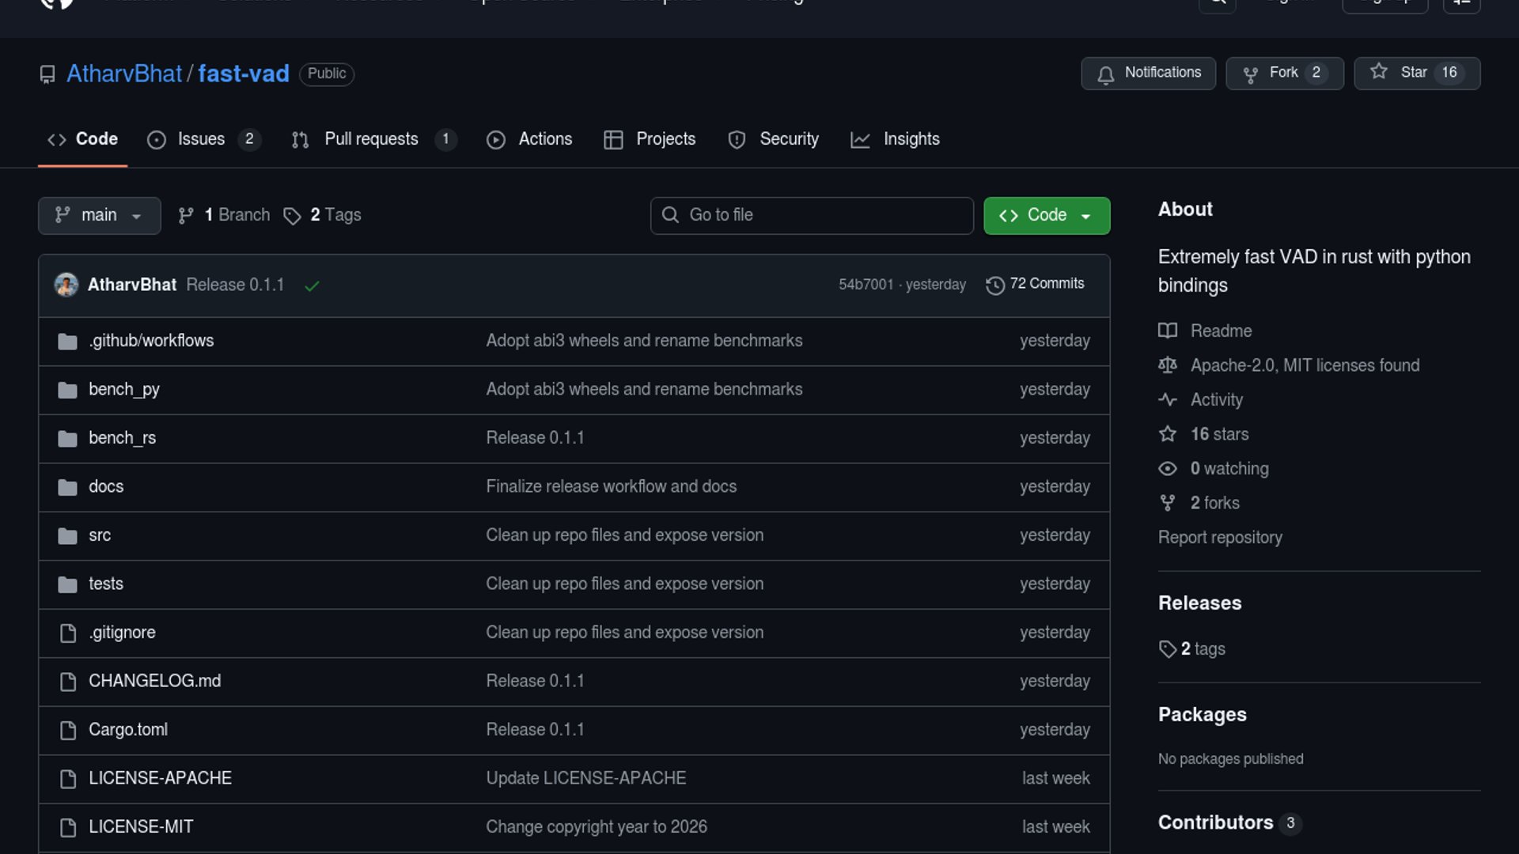The height and width of the screenshot is (854, 1519).
Task: Click the commit history clock icon
Action: pyautogui.click(x=994, y=285)
